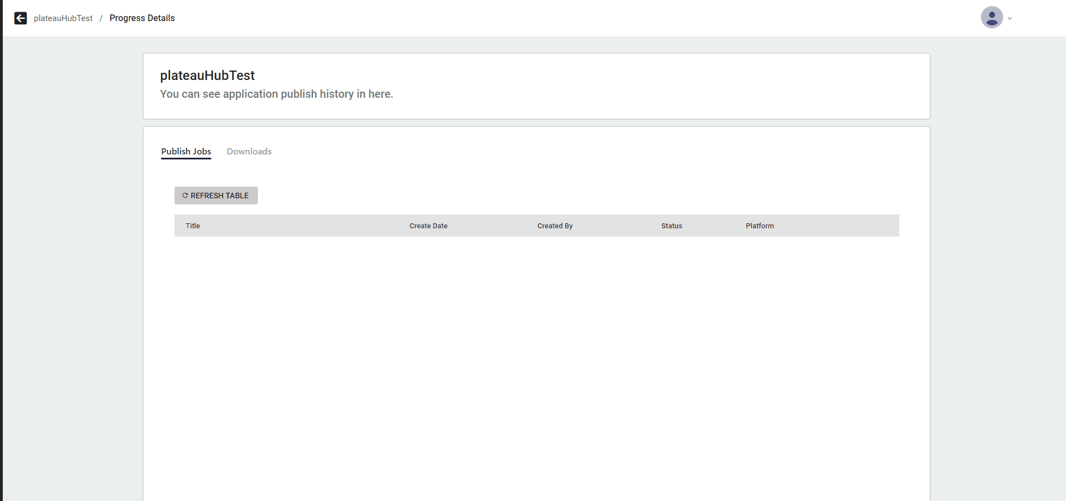Click the circular refresh icon in Refresh Table

[185, 196]
